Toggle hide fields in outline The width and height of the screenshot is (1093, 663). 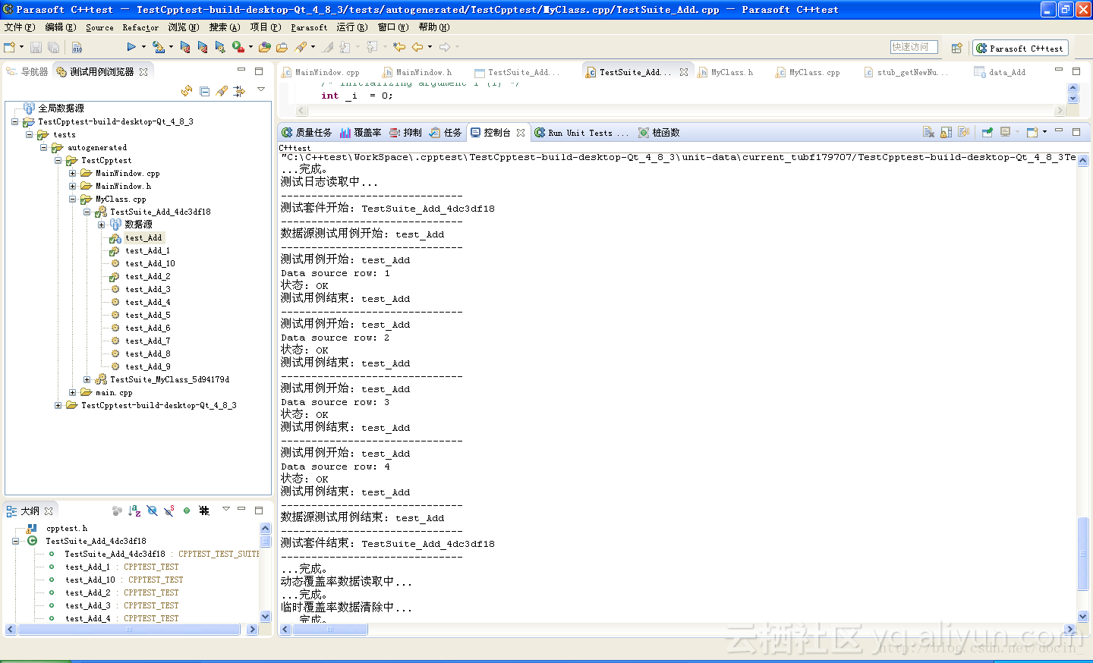tap(152, 511)
